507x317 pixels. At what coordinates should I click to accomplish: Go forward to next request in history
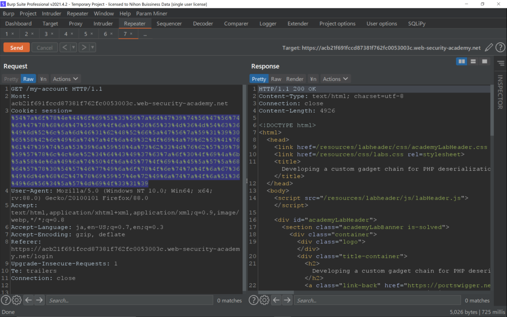point(84,47)
